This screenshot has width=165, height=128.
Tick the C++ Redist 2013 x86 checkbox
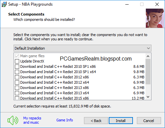pos(17,88)
